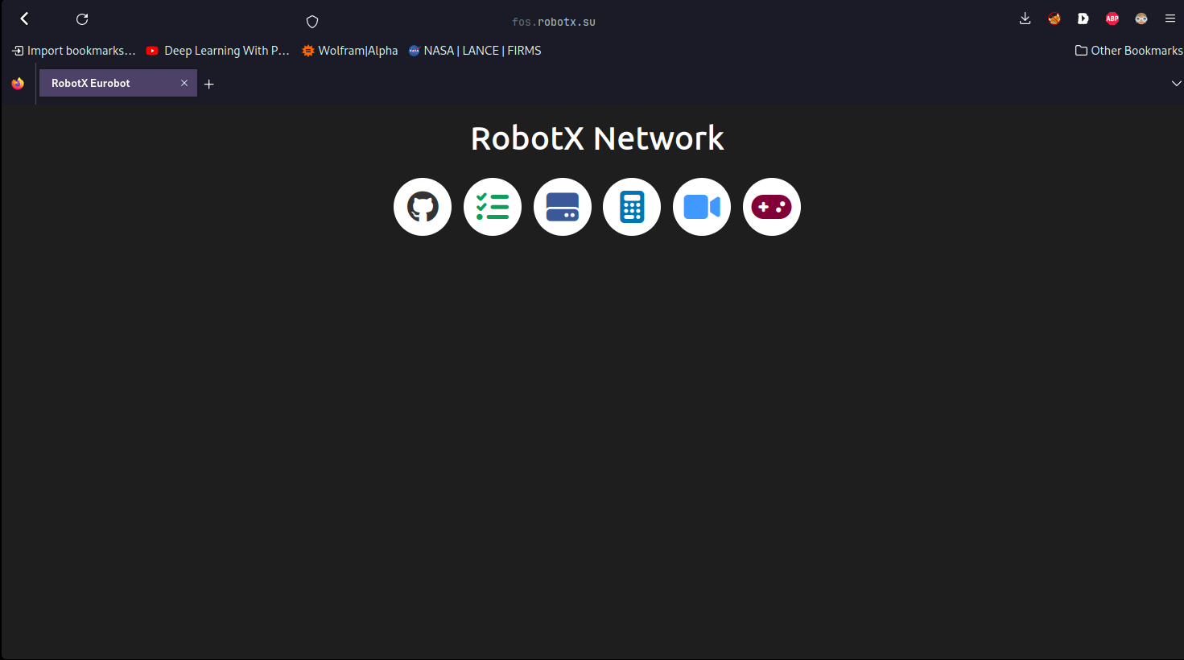1184x660 pixels.
Task: Click the browser back arrow
Action: click(x=23, y=18)
